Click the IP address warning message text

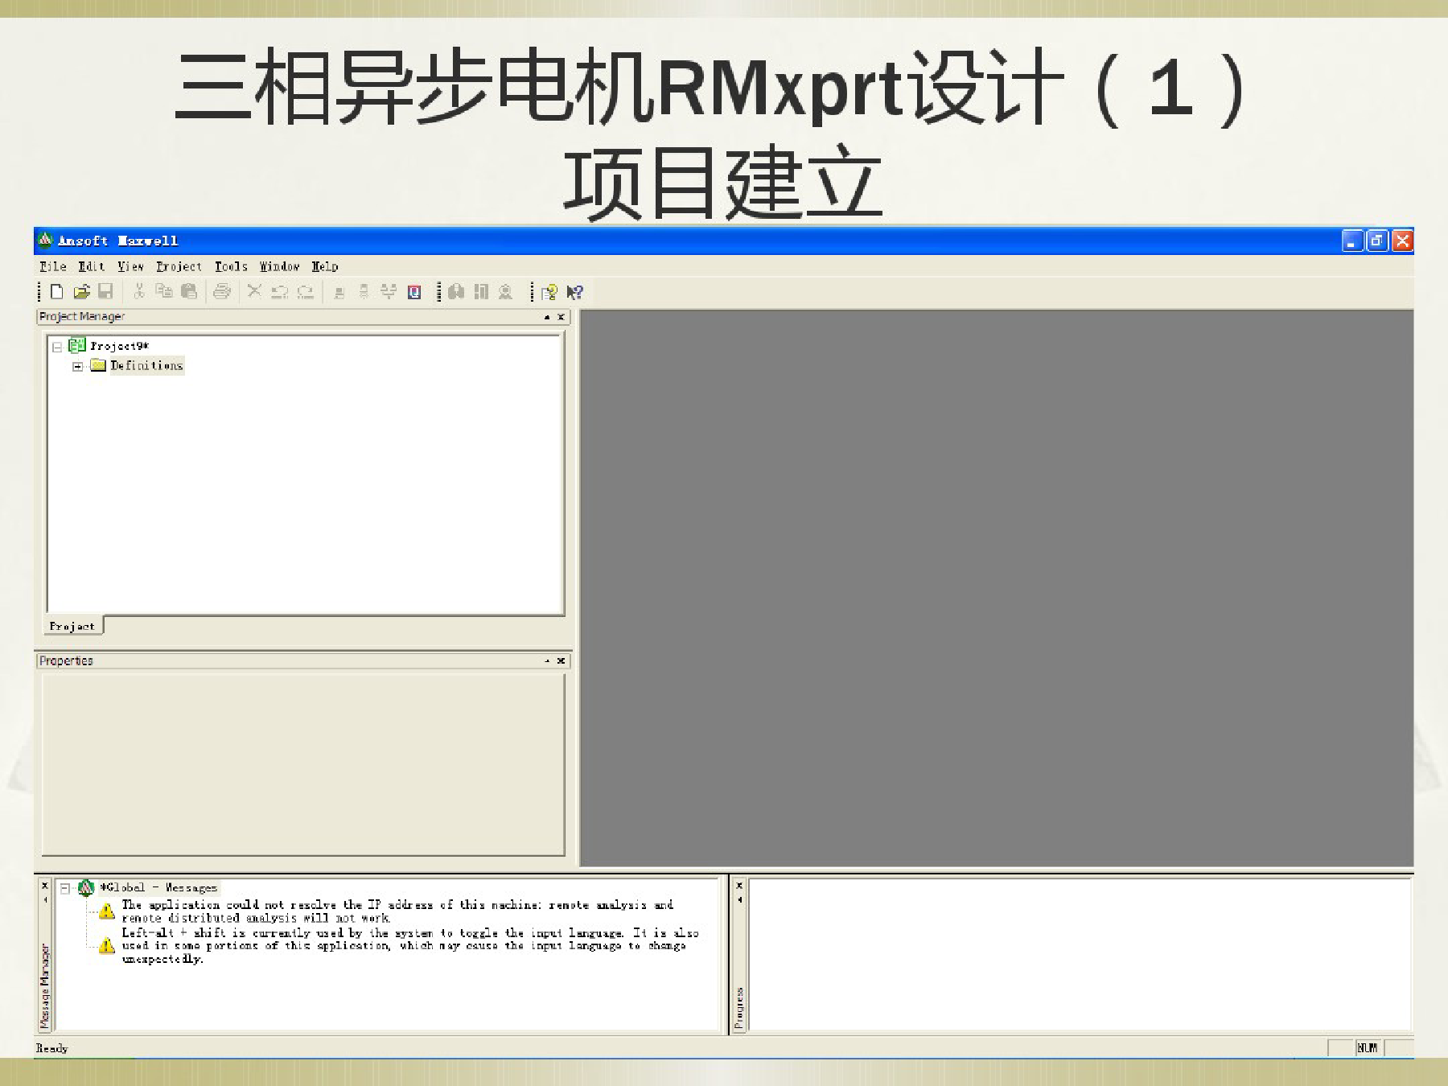tap(397, 911)
